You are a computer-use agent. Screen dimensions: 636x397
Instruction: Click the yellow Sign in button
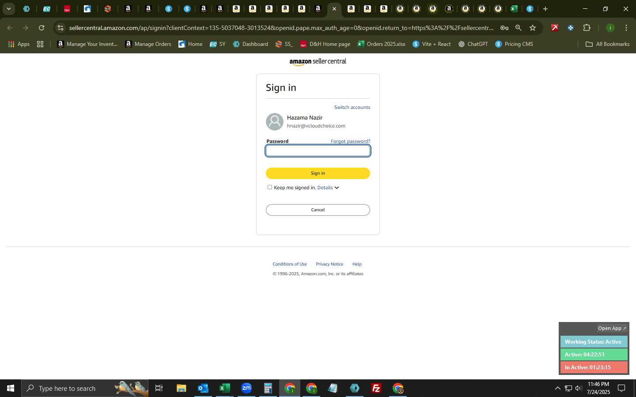pos(318,173)
